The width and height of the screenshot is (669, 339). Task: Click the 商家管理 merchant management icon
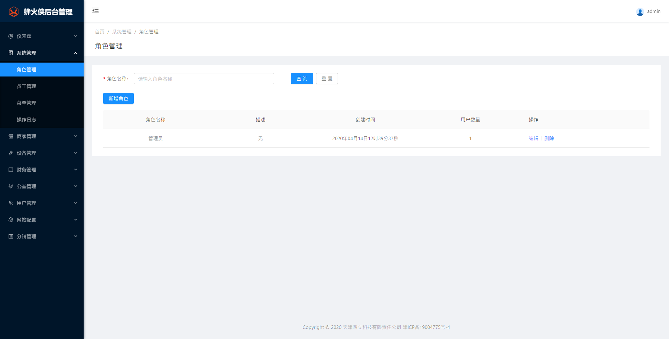[10, 136]
